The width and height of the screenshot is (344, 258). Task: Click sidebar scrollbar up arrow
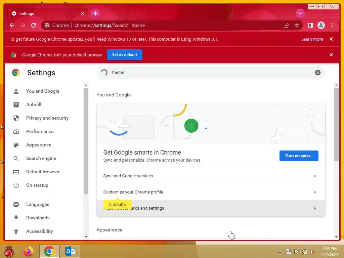pos(86,85)
